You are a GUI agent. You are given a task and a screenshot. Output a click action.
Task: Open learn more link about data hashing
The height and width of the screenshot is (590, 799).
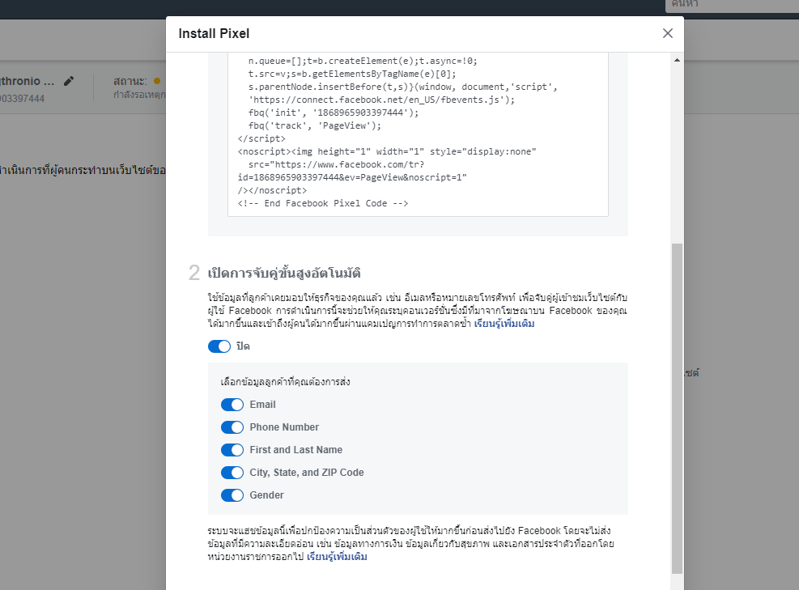337,556
